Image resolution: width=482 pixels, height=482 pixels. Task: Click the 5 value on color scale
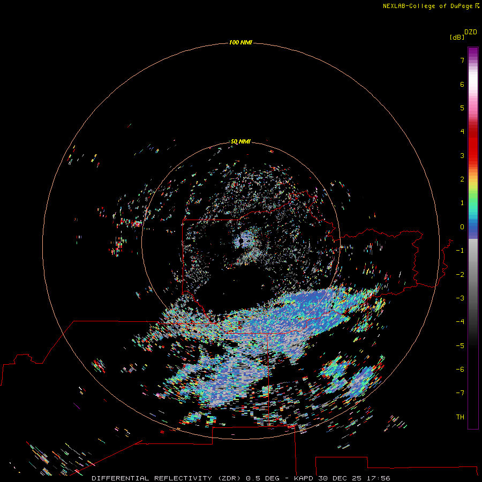point(462,108)
